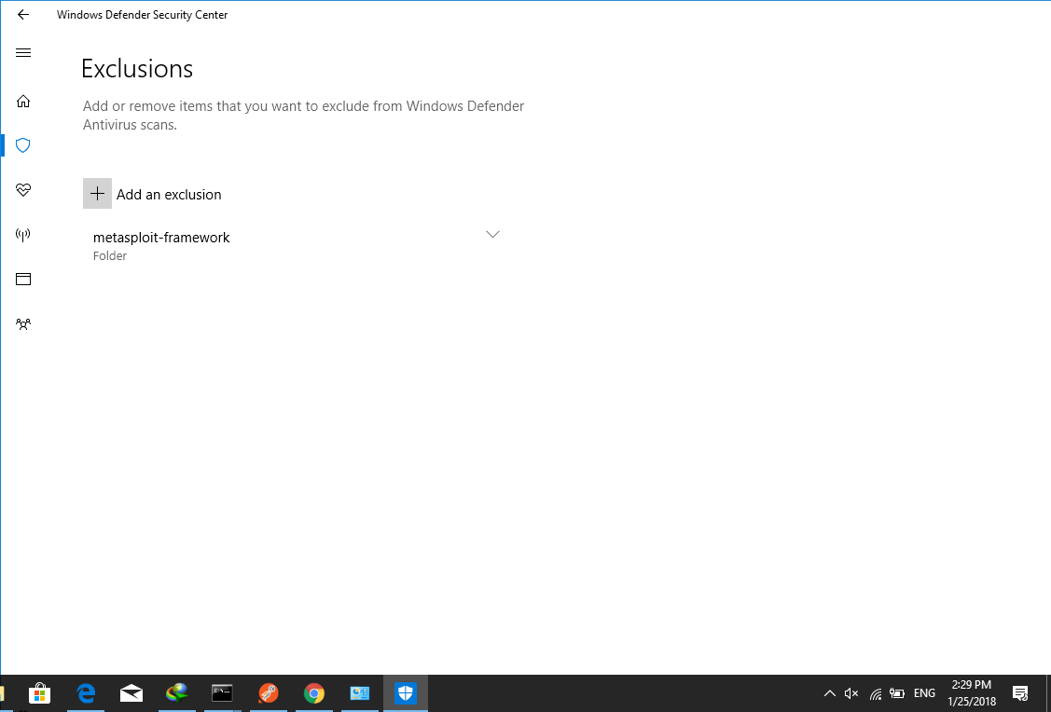Viewport: 1051px width, 712px height.
Task: Go back using the arrow button
Action: (22, 15)
